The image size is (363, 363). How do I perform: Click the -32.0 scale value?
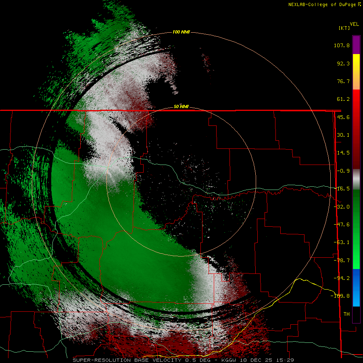pyautogui.click(x=342, y=207)
